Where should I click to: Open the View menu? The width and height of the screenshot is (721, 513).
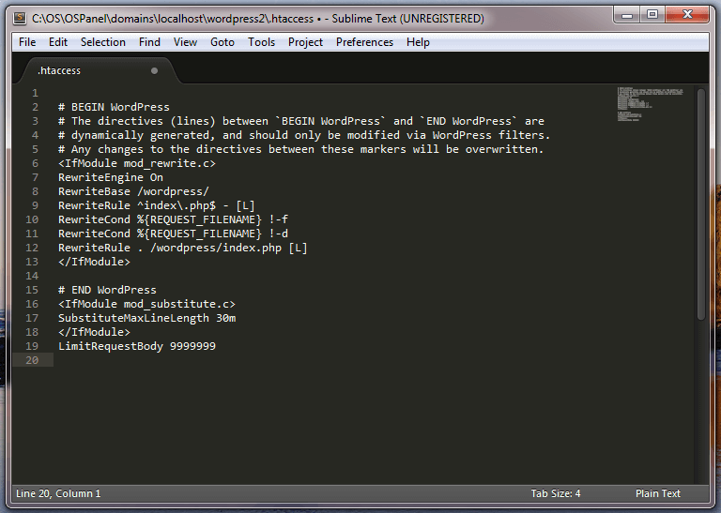(185, 42)
